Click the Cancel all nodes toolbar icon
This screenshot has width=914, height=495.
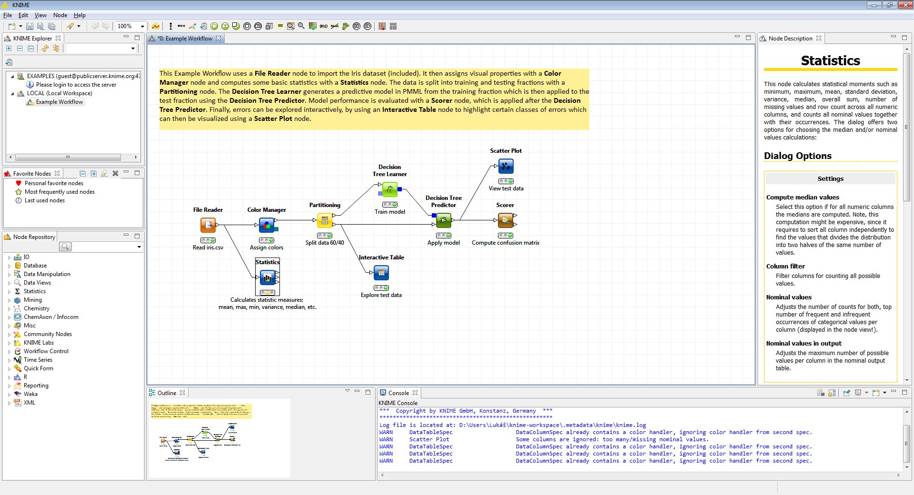258,26
